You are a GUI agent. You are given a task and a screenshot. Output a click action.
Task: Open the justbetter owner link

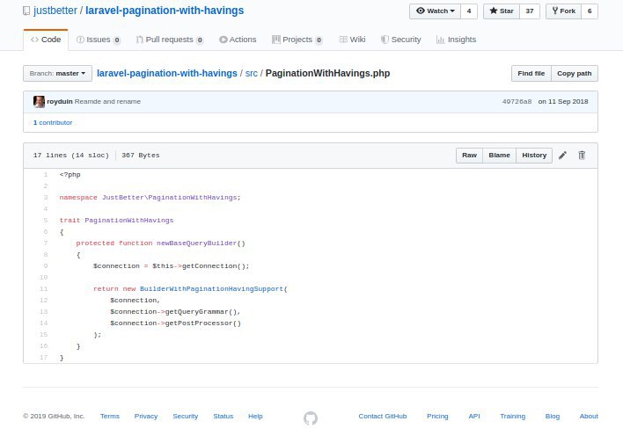point(55,11)
